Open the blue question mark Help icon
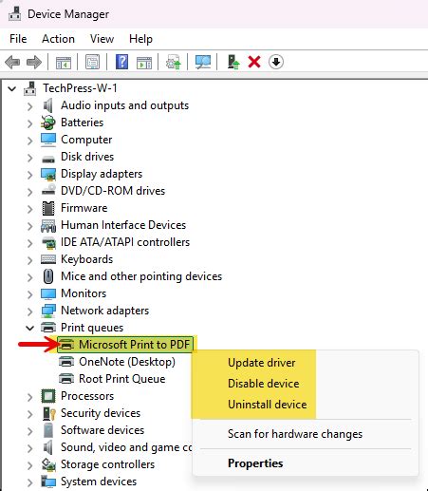The image size is (428, 491). pos(121,62)
